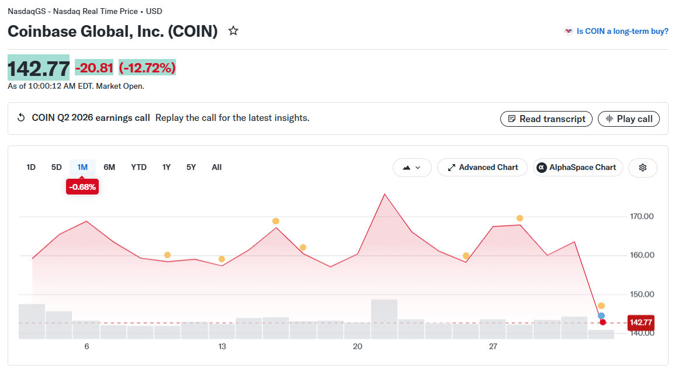Click the tallest volume bar after 20

(384, 319)
